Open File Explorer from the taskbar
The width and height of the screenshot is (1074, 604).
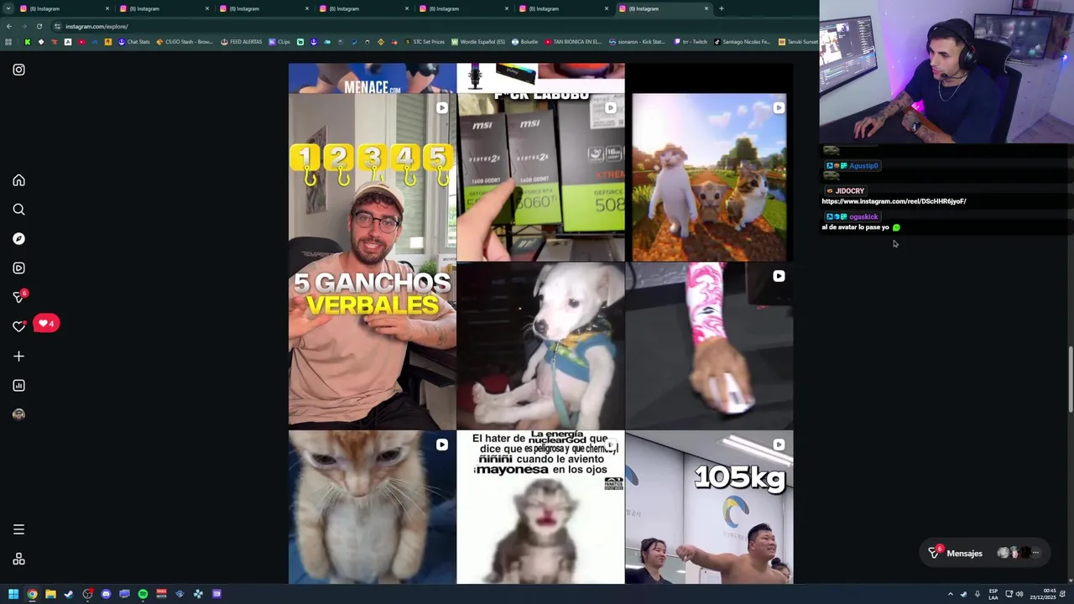[50, 594]
